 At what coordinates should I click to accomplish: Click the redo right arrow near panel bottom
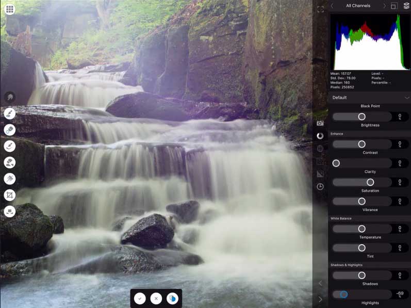320,299
